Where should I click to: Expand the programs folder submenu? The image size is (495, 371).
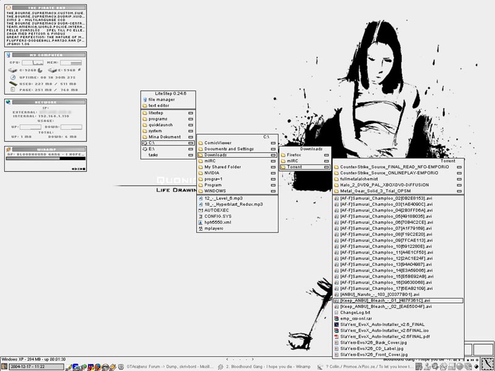[191, 119]
